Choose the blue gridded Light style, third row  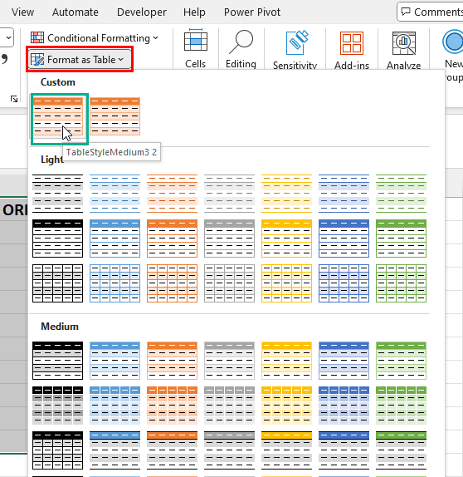115,283
